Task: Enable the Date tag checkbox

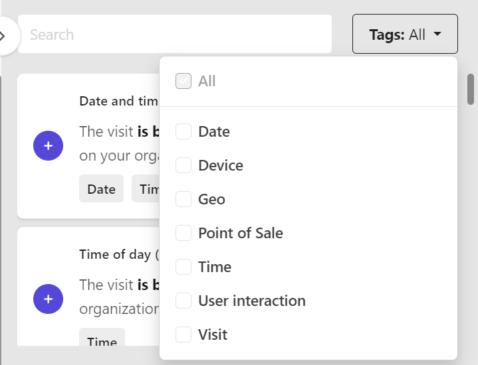Action: [x=183, y=131]
